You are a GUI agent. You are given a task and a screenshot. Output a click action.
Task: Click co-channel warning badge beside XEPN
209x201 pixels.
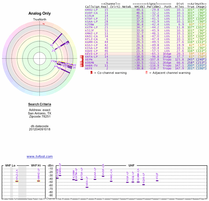(83, 60)
